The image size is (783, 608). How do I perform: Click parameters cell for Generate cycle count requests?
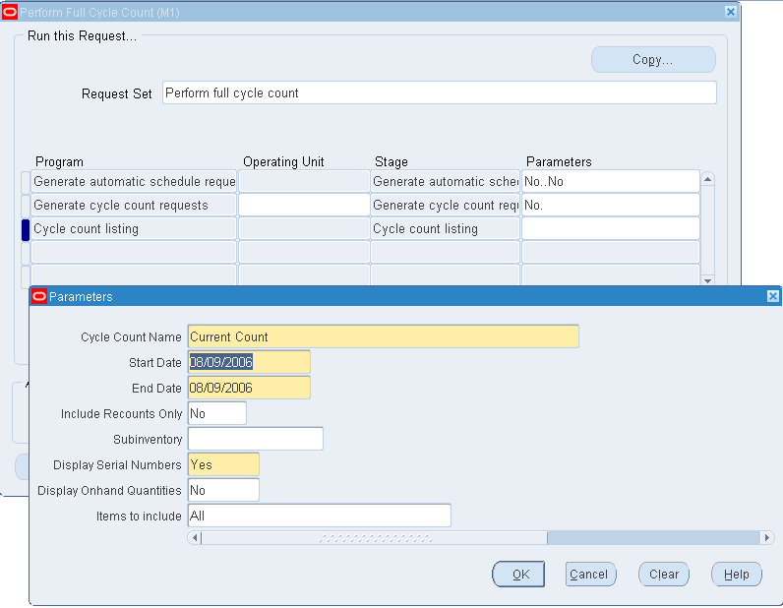[x=610, y=205]
